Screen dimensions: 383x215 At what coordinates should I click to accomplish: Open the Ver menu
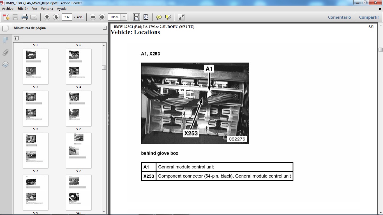coord(35,9)
